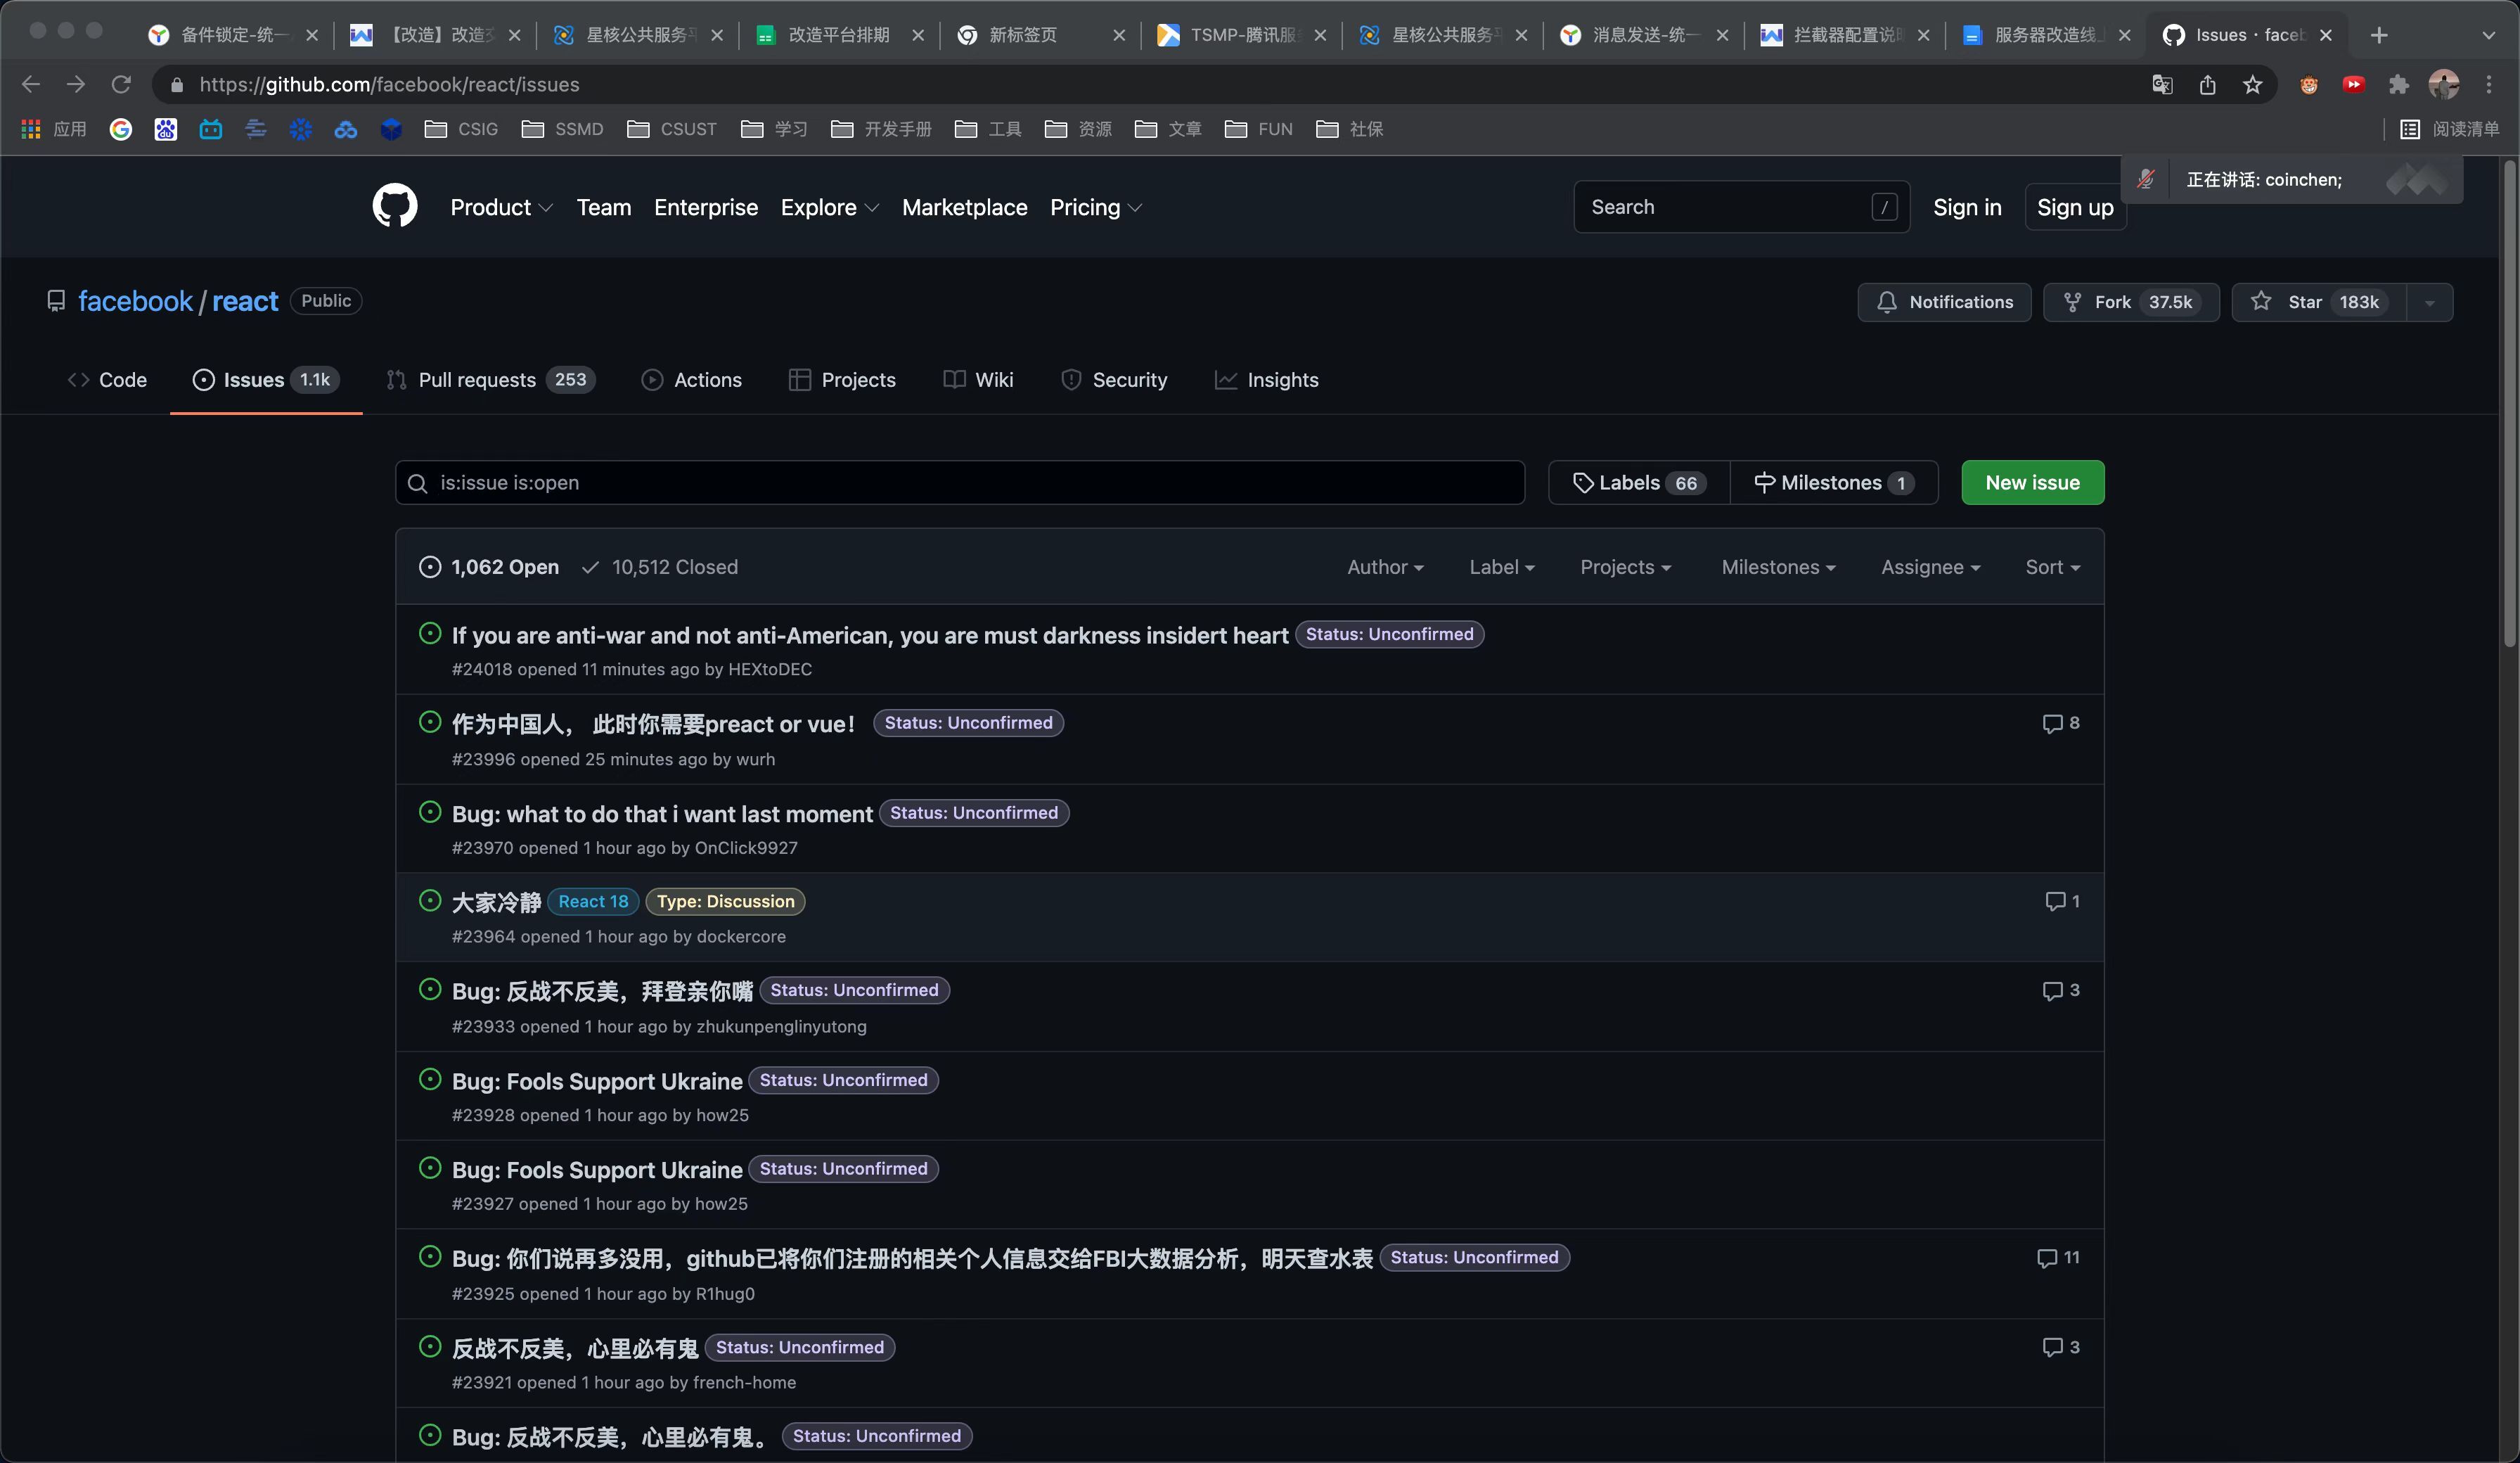Click the is:issue is:open filter field
The image size is (2520, 1463).
pos(960,483)
